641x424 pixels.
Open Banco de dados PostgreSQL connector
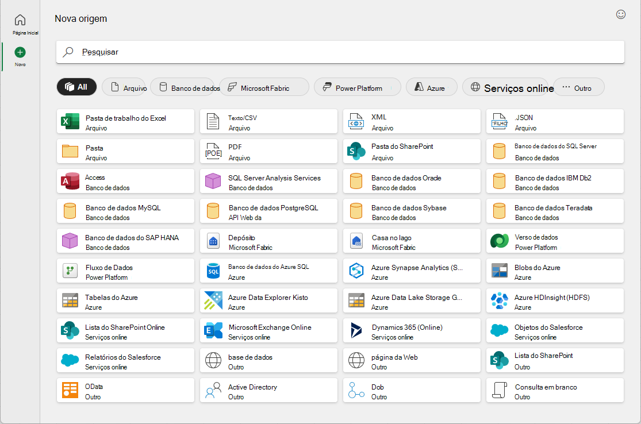(x=268, y=211)
